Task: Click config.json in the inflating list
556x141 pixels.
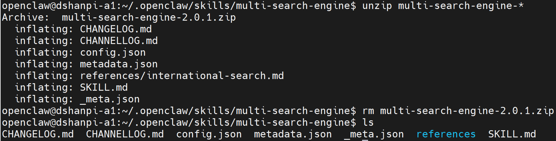Action: coord(113,52)
